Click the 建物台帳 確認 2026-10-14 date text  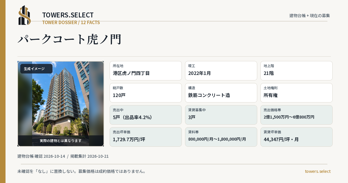[x=41, y=156]
